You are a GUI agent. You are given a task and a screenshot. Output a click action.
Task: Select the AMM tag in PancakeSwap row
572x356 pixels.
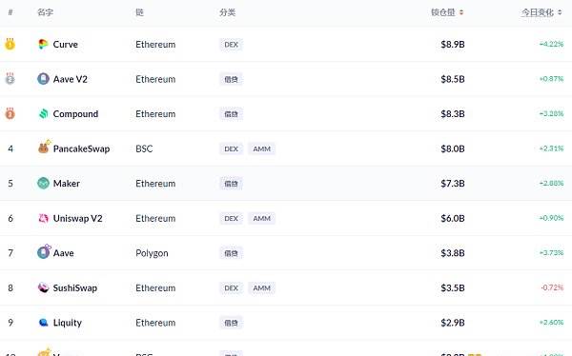261,148
